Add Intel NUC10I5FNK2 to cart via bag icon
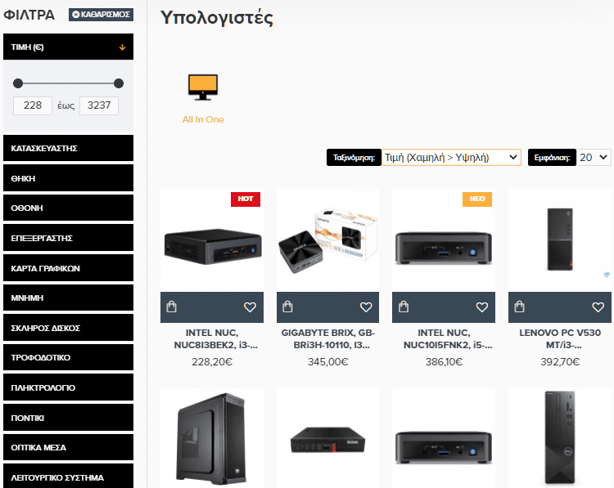This screenshot has width=614, height=488. pyautogui.click(x=404, y=307)
